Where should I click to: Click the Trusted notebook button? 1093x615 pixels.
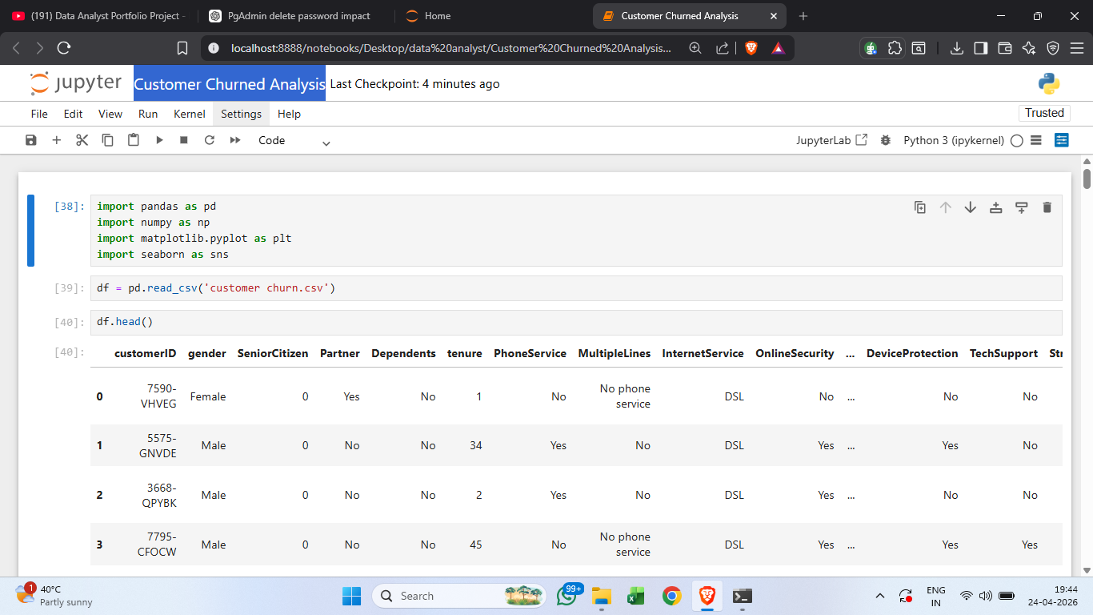coord(1045,113)
